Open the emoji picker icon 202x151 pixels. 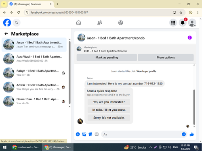tap(184, 134)
